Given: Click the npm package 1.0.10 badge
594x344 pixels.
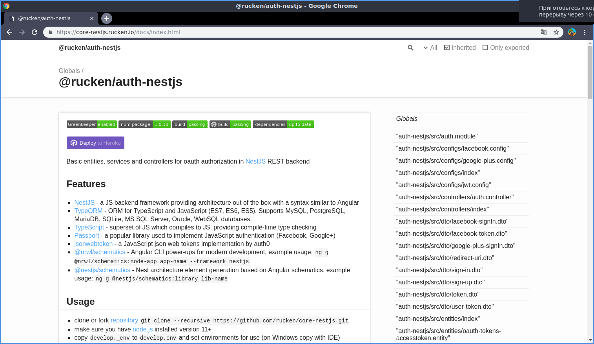Looking at the screenshot, I should [x=144, y=124].
